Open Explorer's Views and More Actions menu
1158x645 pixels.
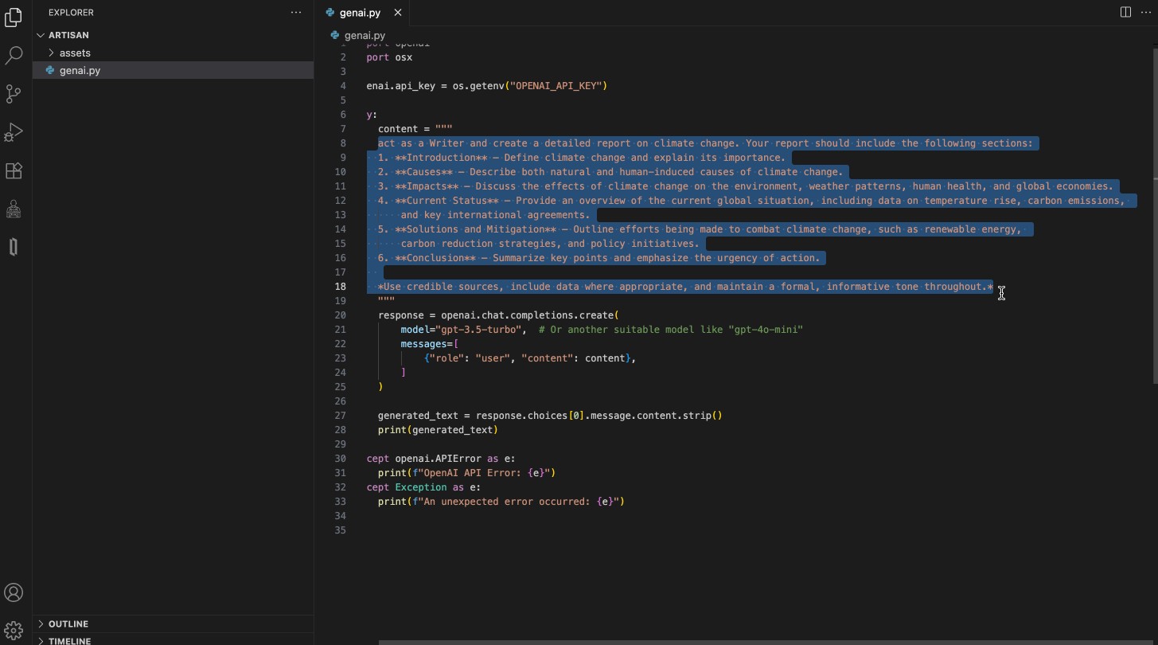pyautogui.click(x=296, y=12)
